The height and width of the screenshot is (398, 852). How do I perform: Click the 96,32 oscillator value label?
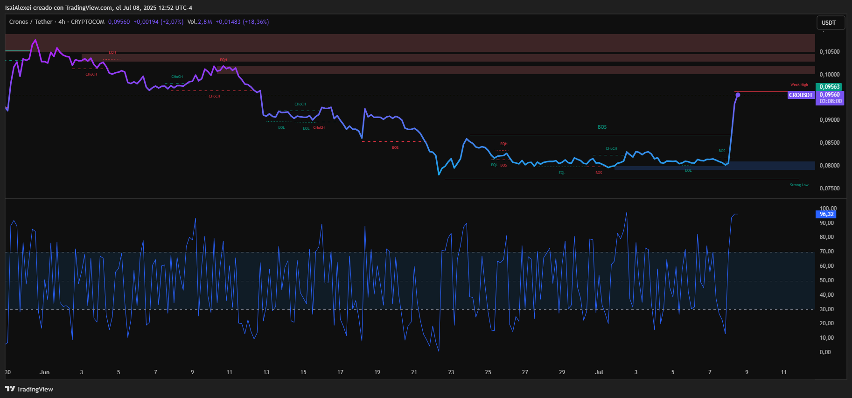pyautogui.click(x=826, y=214)
